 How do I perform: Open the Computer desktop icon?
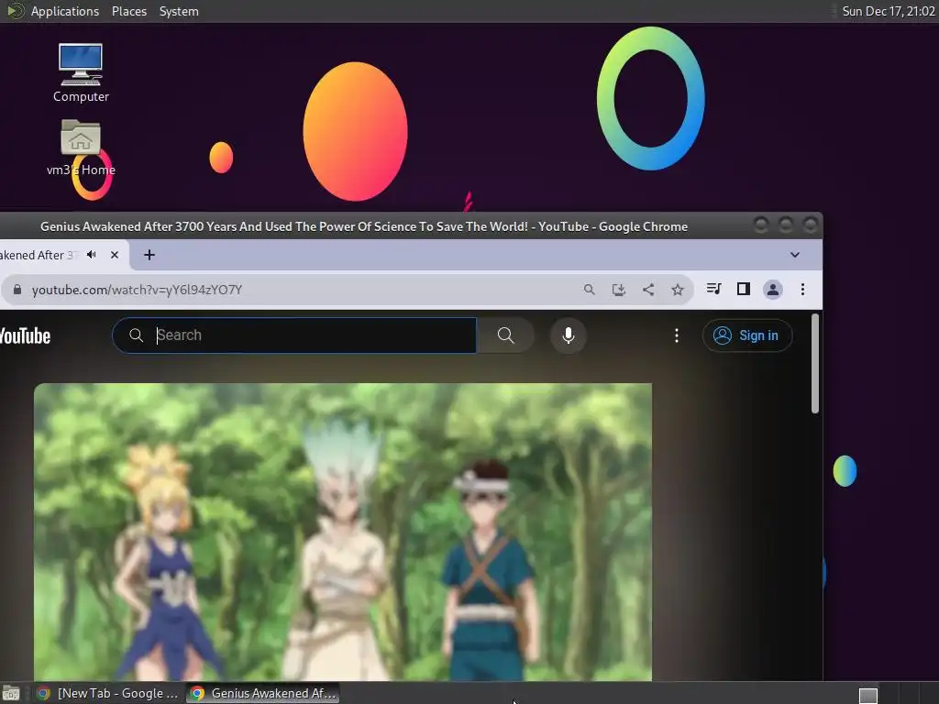tap(81, 72)
